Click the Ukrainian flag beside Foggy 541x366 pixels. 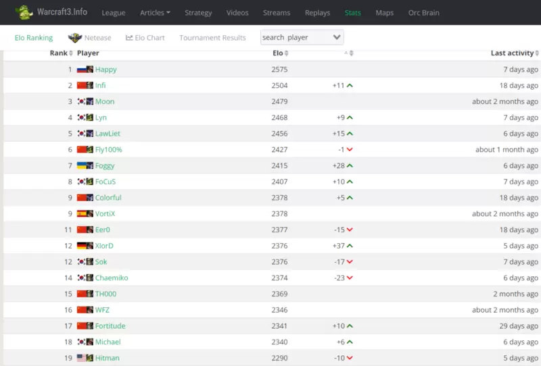(x=82, y=166)
